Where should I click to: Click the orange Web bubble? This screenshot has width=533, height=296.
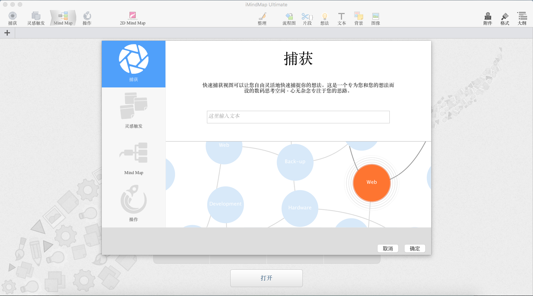click(x=372, y=183)
